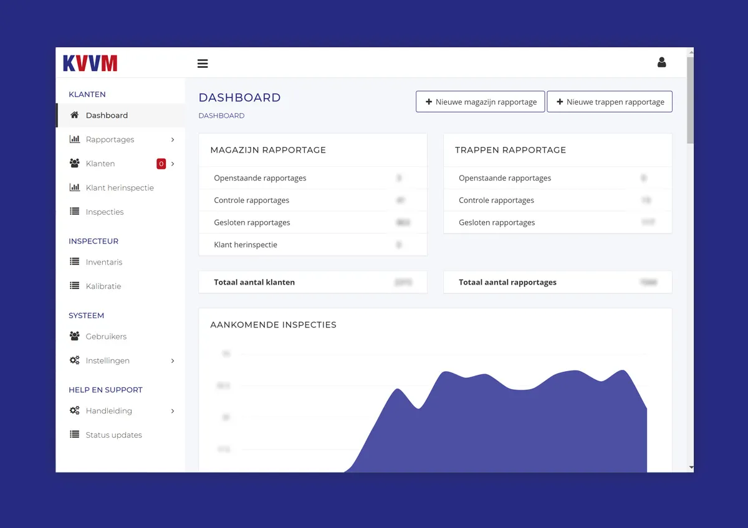Open Instellingen via the gears icon
Viewport: 748px width, 528px height.
[x=74, y=360]
